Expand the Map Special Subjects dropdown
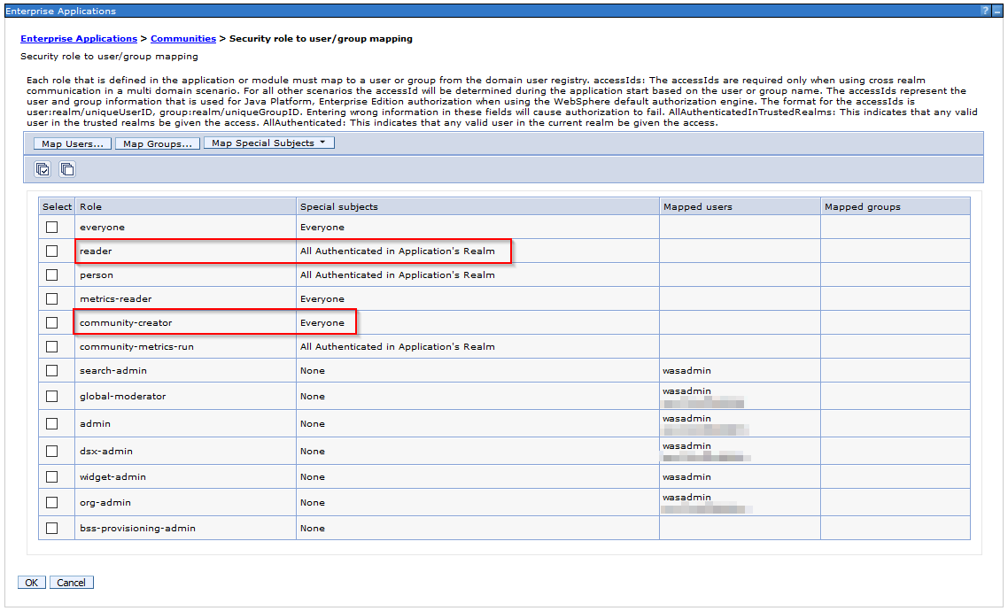The image size is (1008, 611). click(268, 143)
